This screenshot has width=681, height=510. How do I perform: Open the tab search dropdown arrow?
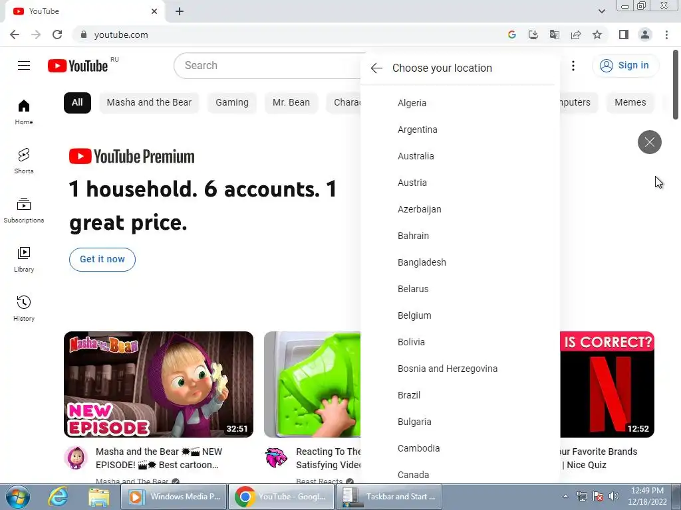[601, 12]
